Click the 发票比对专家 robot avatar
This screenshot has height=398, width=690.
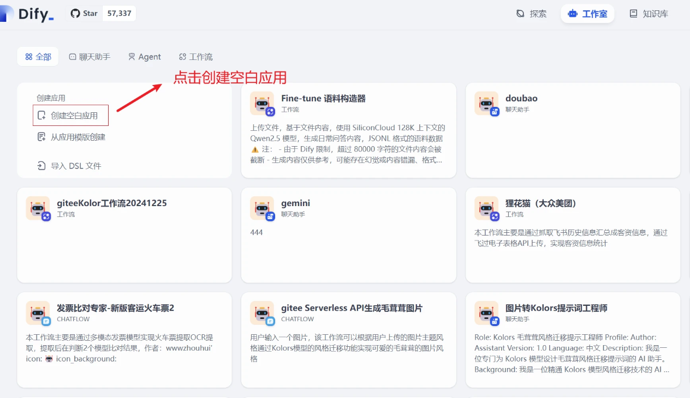[x=38, y=313]
